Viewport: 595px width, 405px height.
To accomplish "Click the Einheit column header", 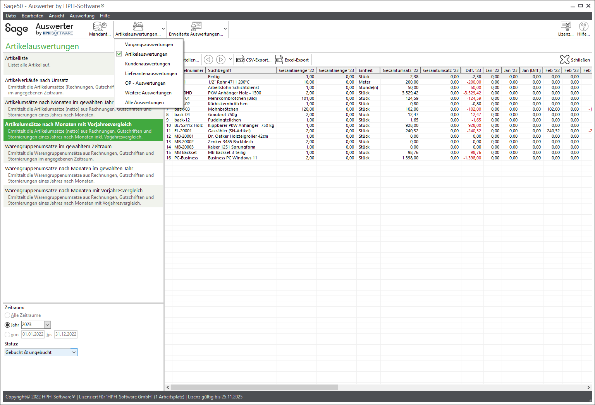I will click(368, 70).
